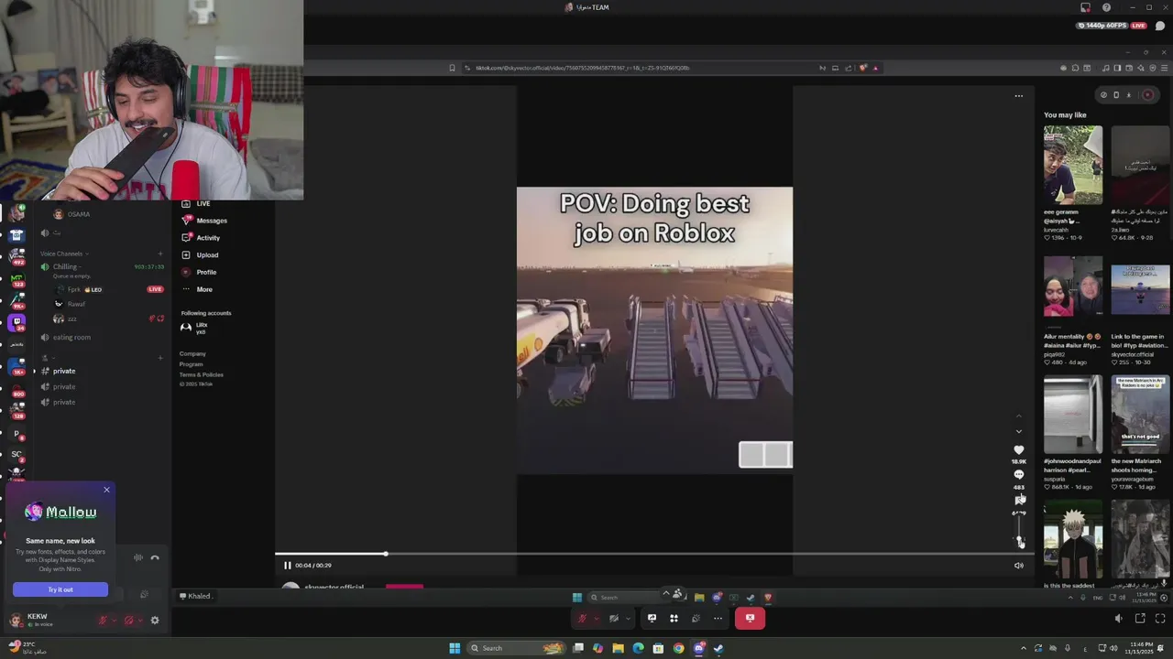Open the Company link in the TikTok sidebar
The width and height of the screenshot is (1173, 659).
coord(192,353)
